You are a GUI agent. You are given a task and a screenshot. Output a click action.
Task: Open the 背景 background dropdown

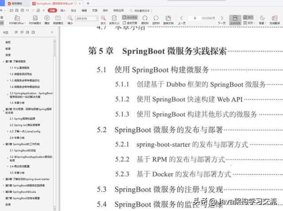262,20
